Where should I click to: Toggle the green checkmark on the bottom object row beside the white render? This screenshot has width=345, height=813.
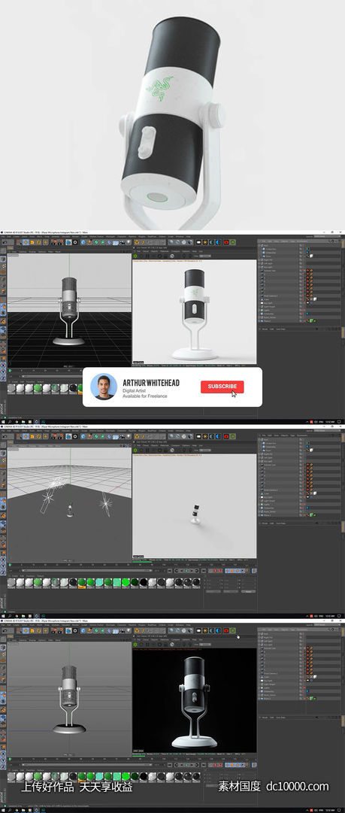(x=314, y=321)
